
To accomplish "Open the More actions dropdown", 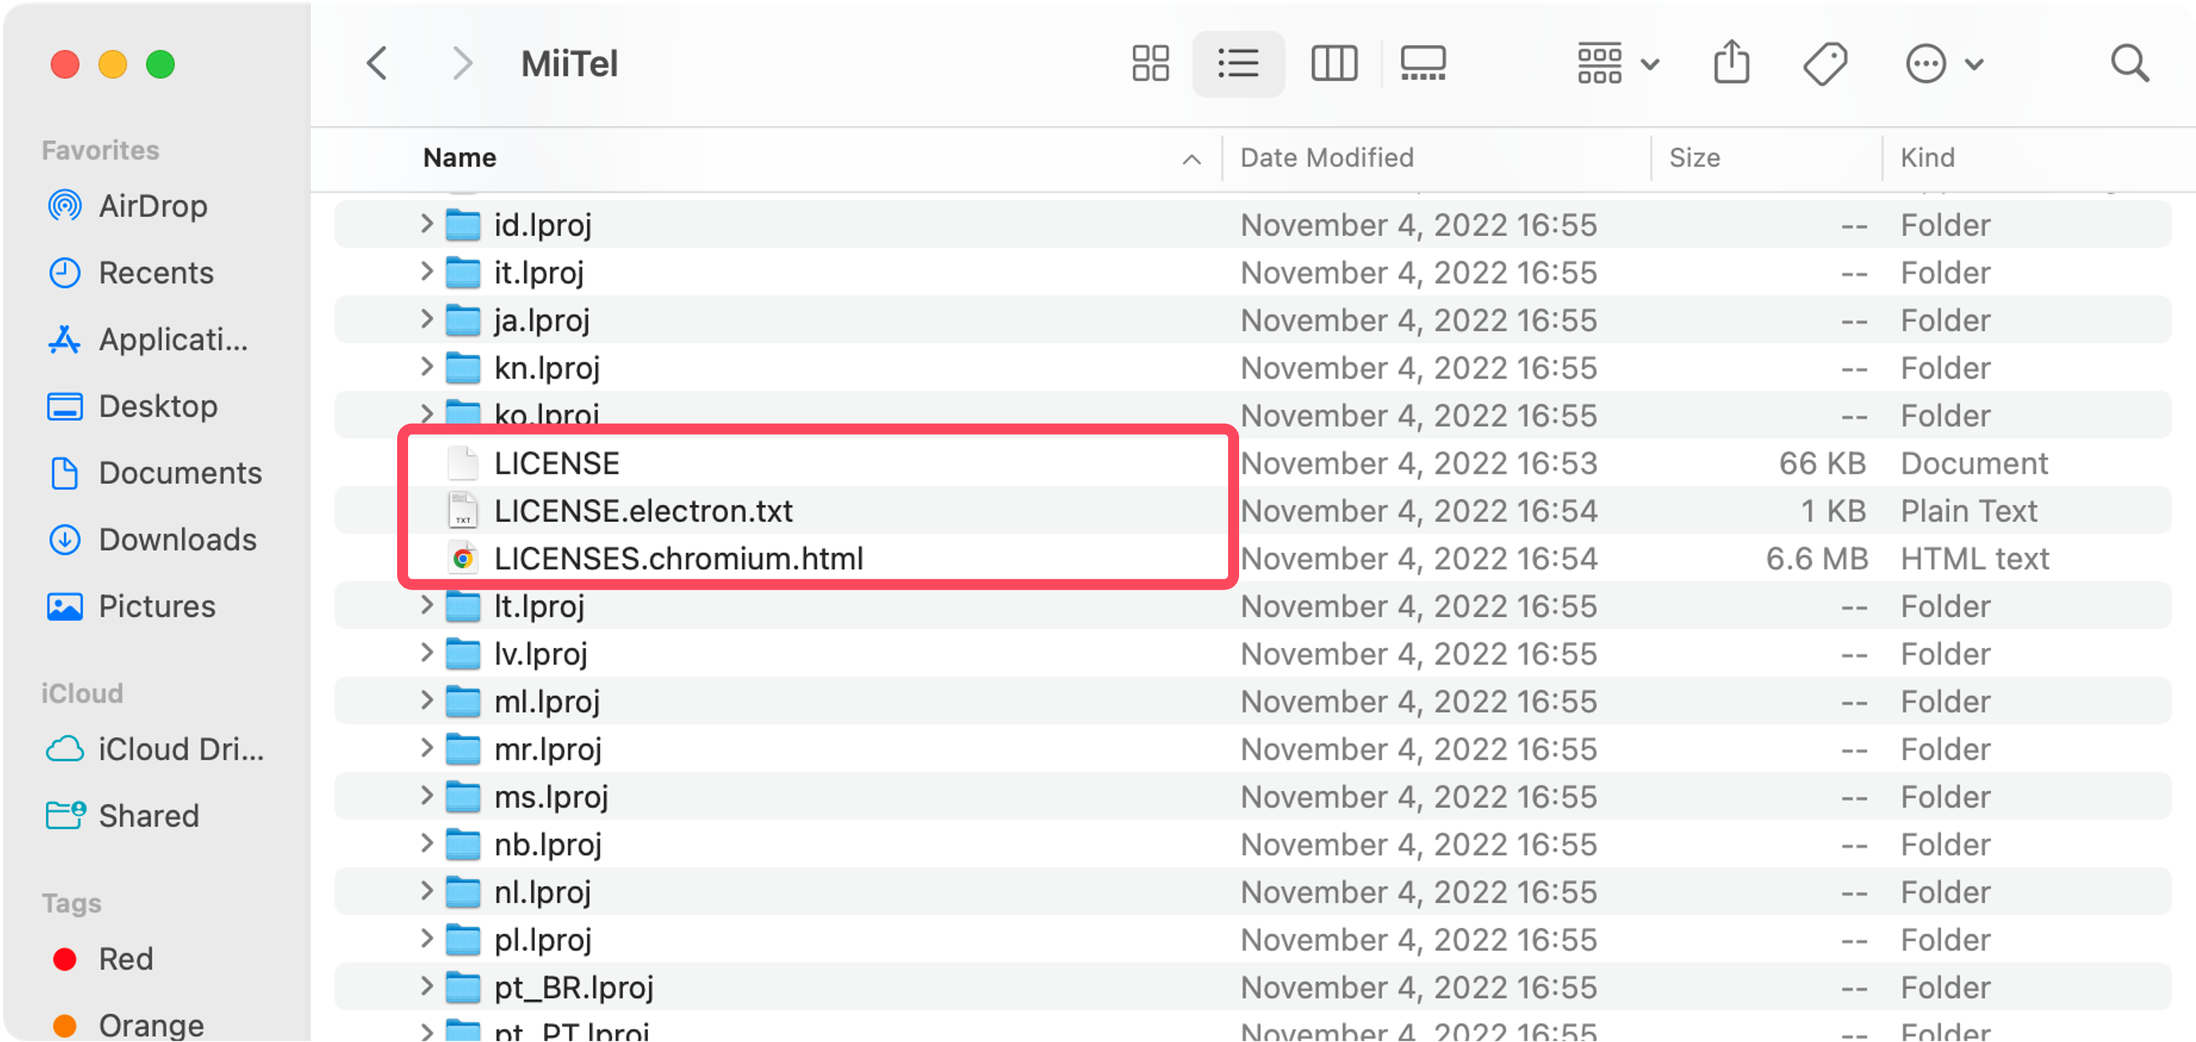I will click(1943, 64).
